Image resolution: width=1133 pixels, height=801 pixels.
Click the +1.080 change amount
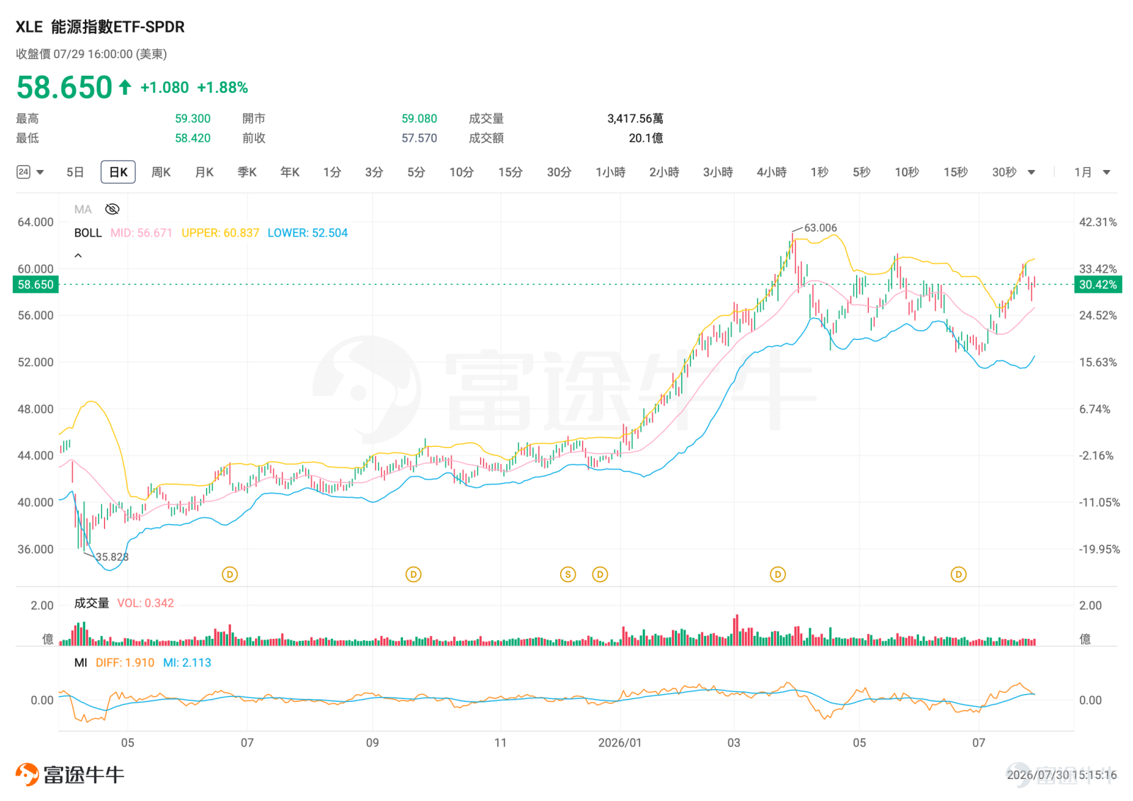[164, 87]
